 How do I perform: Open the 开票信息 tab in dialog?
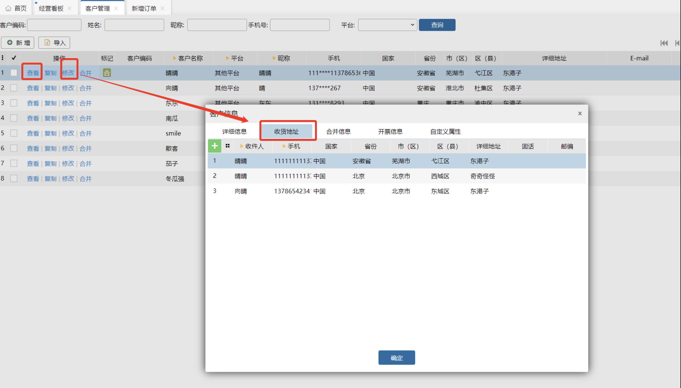point(390,131)
